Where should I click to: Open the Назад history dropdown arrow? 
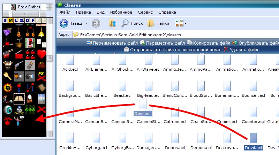(x=86, y=23)
